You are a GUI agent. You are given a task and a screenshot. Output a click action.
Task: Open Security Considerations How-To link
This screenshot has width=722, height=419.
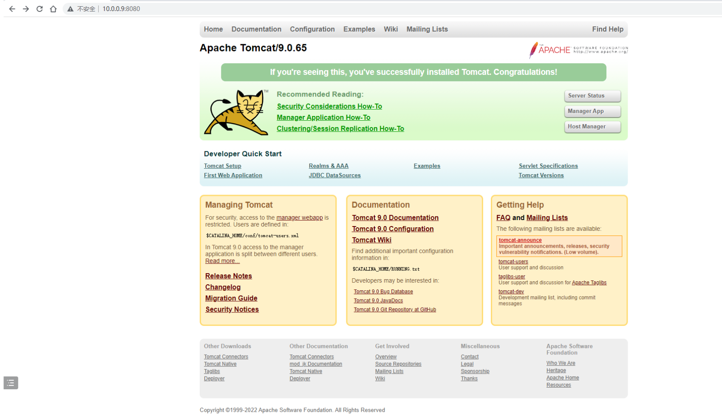[329, 106]
